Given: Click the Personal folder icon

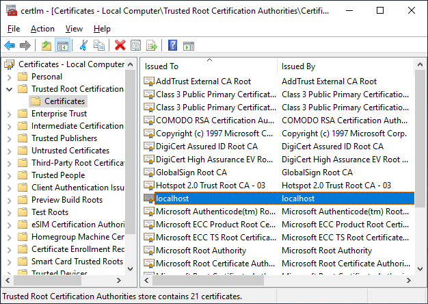Looking at the screenshot, I should click(x=23, y=77).
